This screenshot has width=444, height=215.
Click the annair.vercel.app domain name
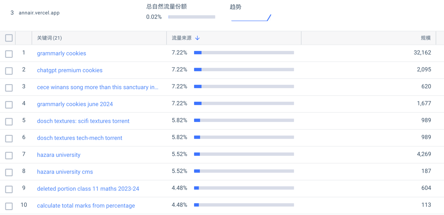pyautogui.click(x=39, y=13)
